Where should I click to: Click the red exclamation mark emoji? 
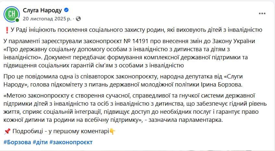click(x=6, y=30)
